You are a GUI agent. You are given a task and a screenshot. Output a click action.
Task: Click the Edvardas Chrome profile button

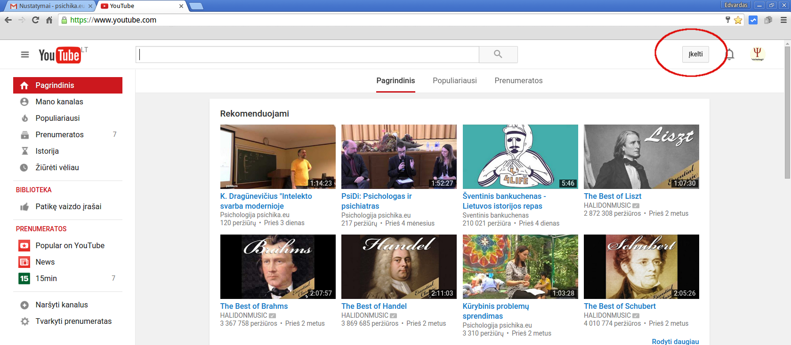[736, 5]
